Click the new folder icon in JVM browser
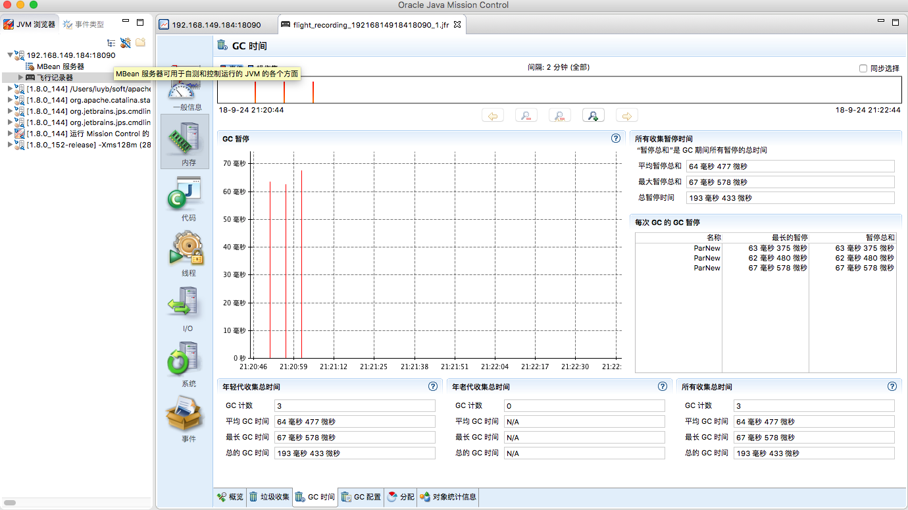The image size is (908, 510). (140, 43)
